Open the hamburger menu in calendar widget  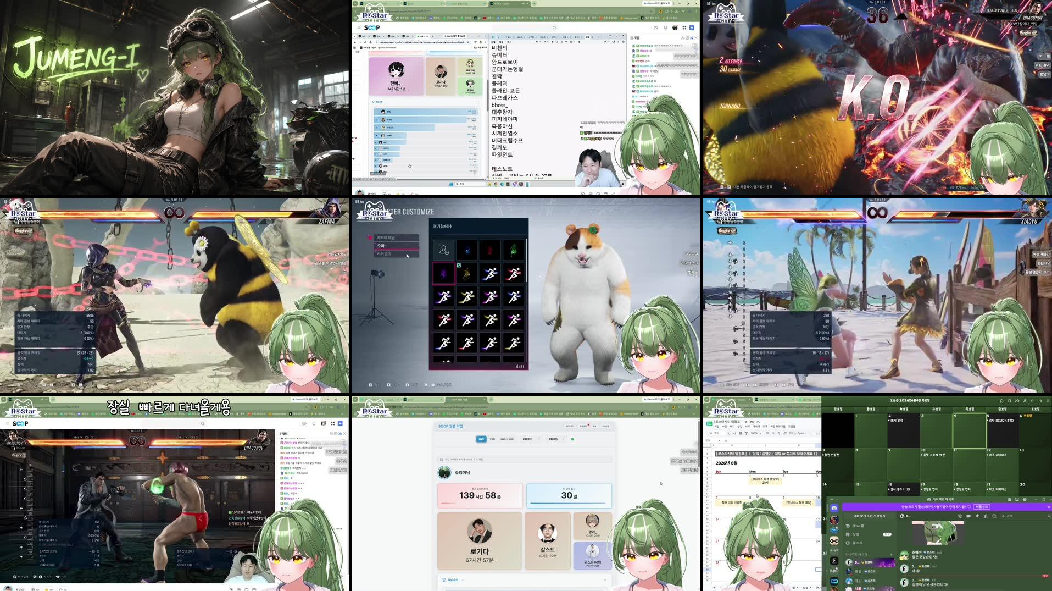1048,401
